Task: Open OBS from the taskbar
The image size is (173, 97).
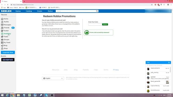Action: point(52,95)
